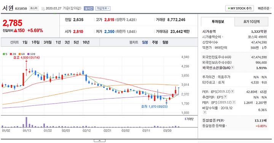This screenshot has height=143, width=274.
Task: Click the 동일업종 PER value 13.11배
Action: pyautogui.click(x=261, y=120)
